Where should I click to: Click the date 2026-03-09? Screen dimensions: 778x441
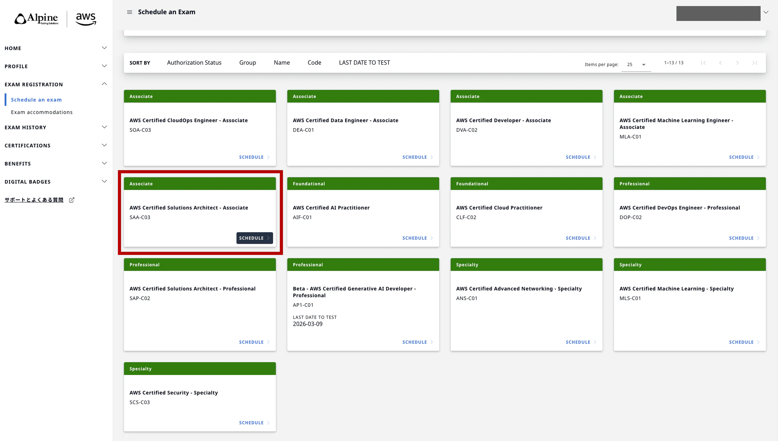308,324
